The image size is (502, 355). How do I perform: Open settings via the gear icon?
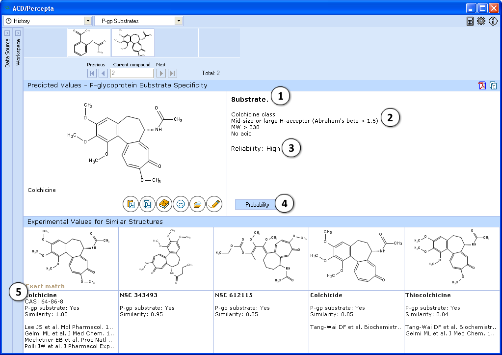(481, 21)
